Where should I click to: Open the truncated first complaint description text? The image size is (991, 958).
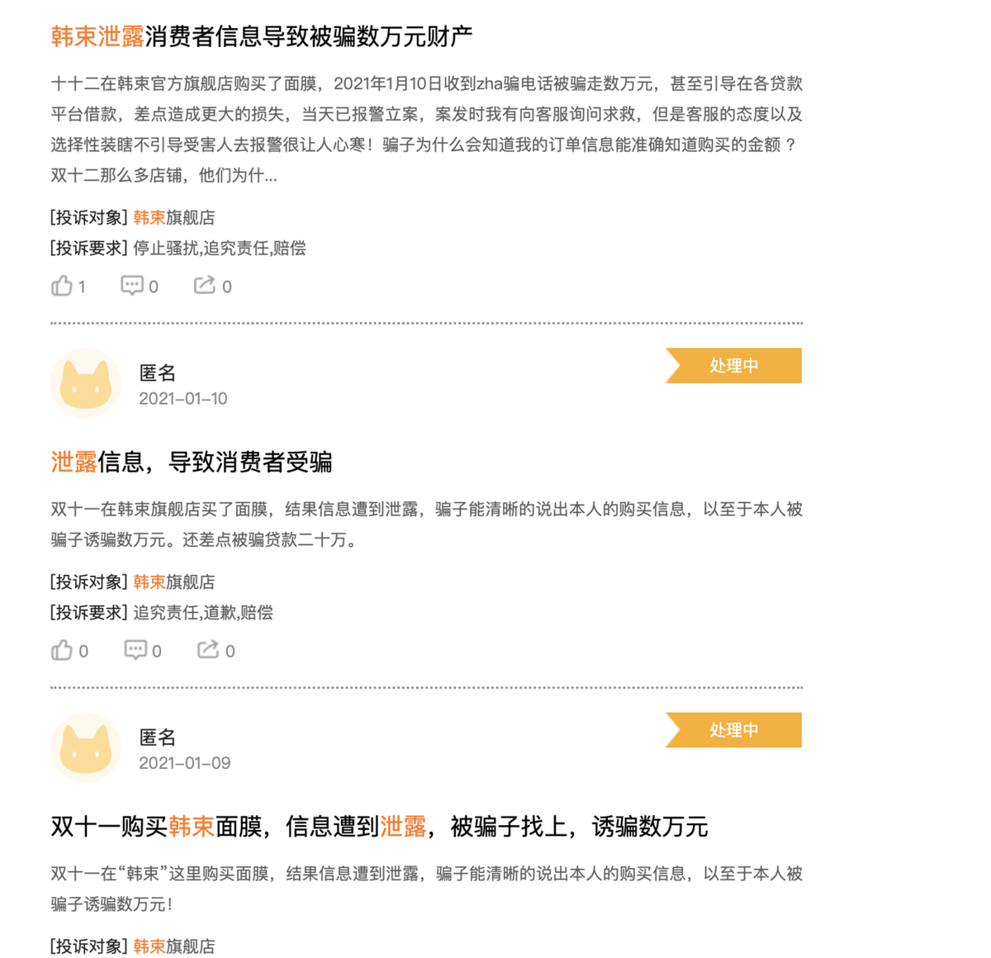pyautogui.click(x=426, y=129)
